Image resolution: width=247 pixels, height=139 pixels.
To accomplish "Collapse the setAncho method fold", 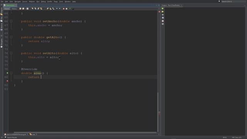I will (11, 21).
